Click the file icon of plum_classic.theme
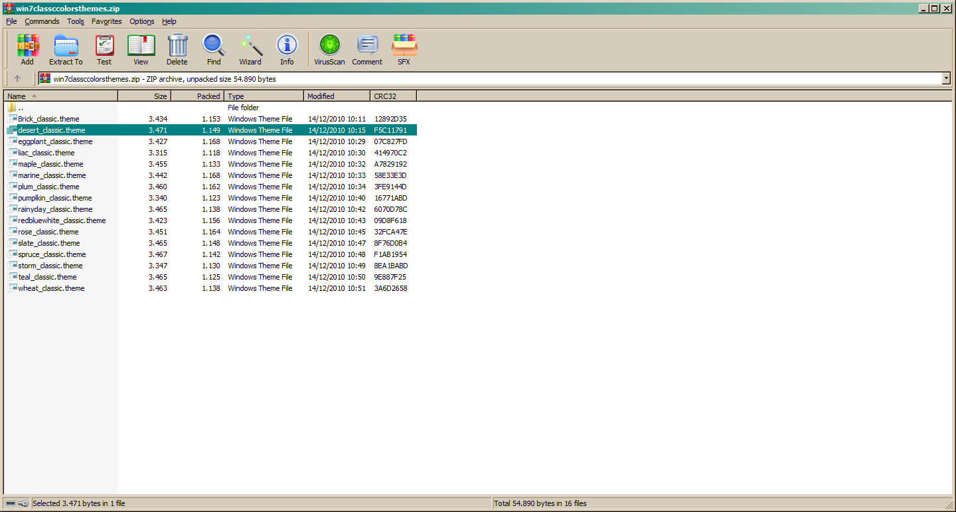 click(12, 187)
